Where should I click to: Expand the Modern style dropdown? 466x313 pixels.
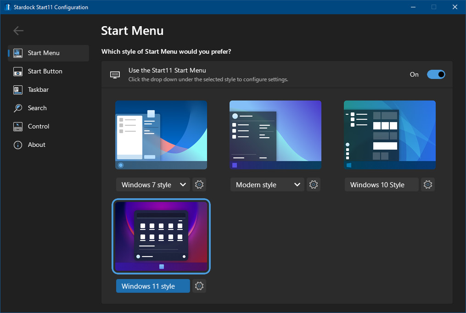pos(267,184)
